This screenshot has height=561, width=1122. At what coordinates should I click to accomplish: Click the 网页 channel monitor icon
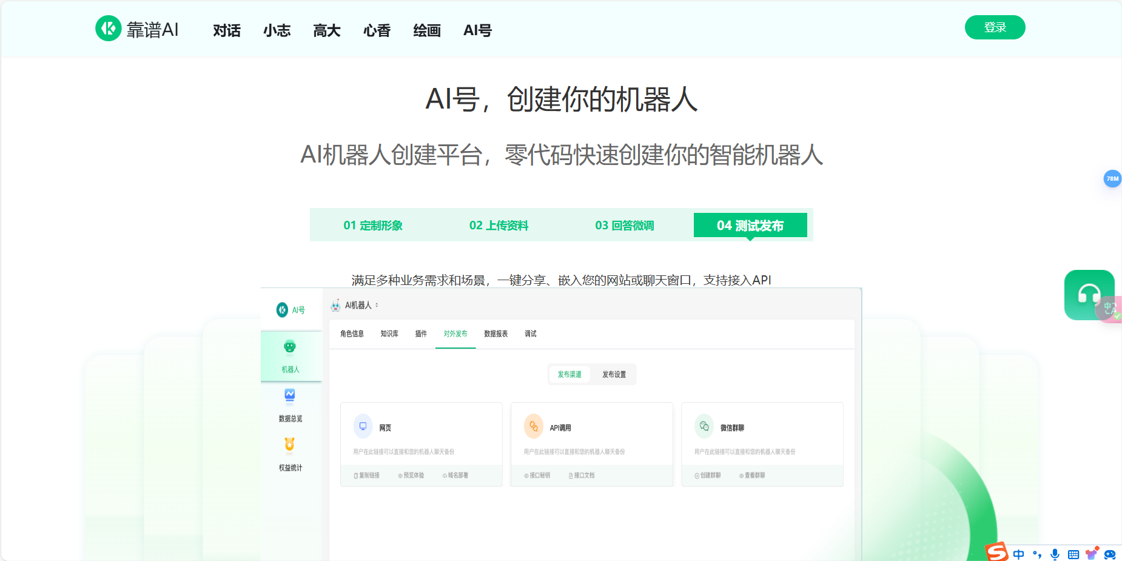click(x=362, y=426)
